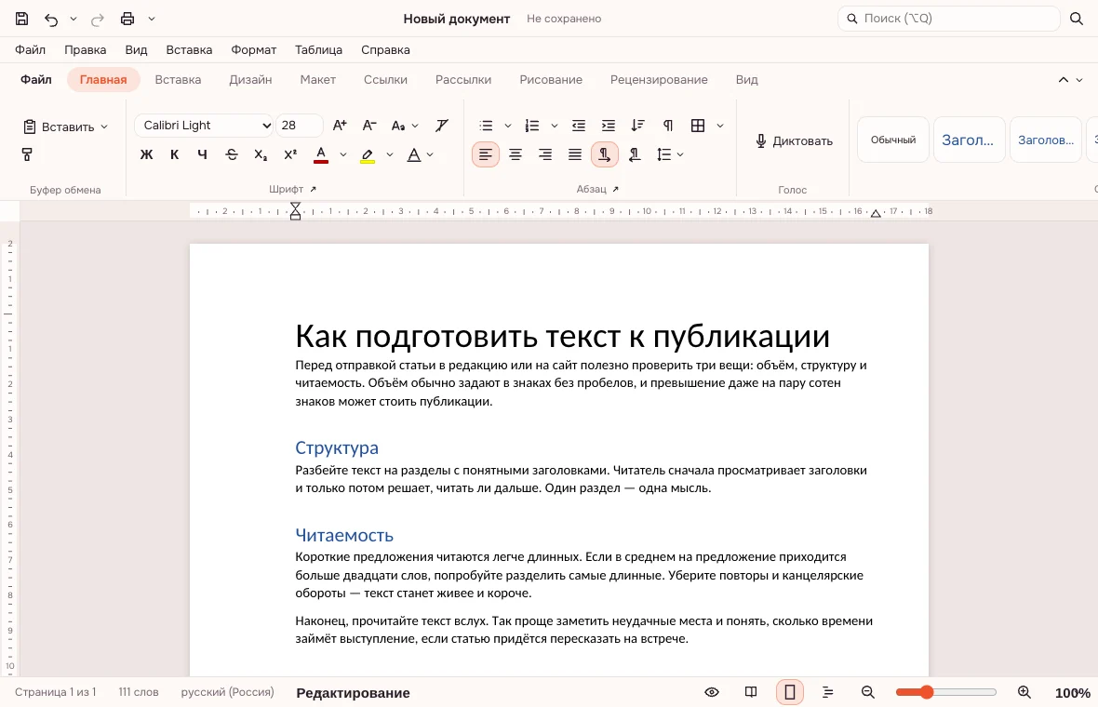Insert a bulleted list

(x=486, y=126)
